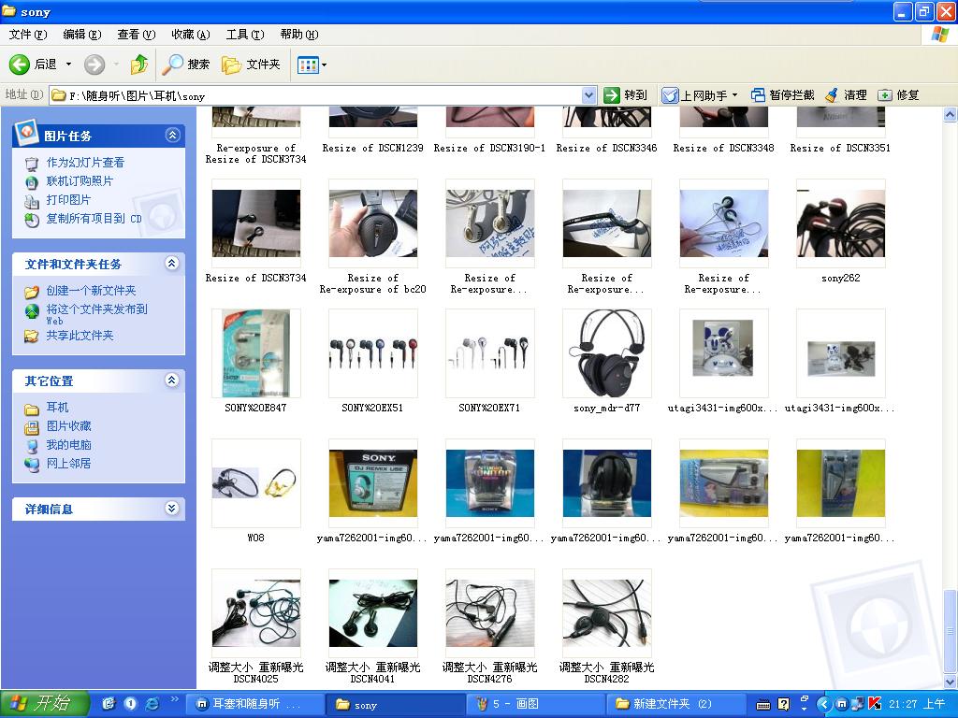Click 共享此文件夹 link
The image size is (958, 718).
click(x=80, y=336)
